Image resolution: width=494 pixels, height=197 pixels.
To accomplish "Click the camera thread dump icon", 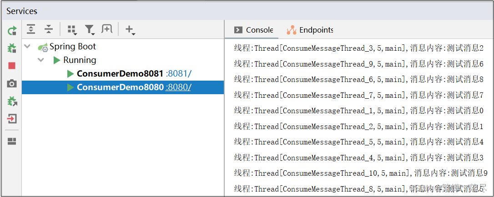I will pos(12,83).
